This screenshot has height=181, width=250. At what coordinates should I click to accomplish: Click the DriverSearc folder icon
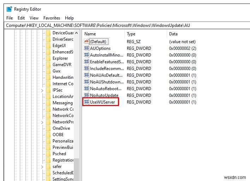(48, 39)
